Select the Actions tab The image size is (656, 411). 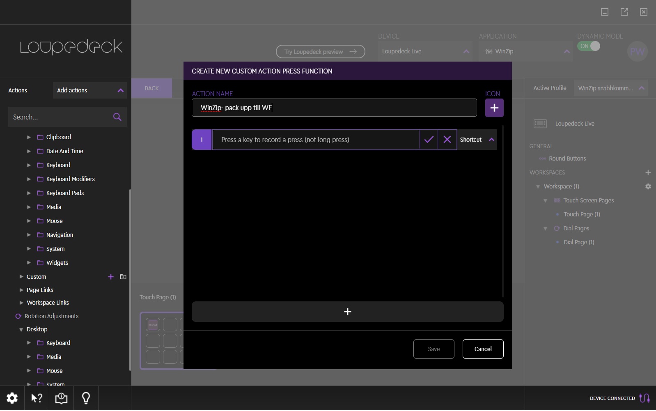(18, 90)
